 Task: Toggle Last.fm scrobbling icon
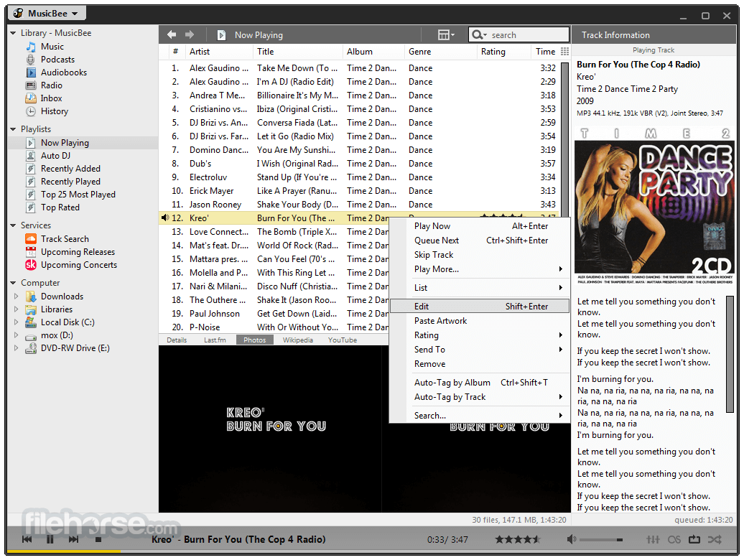pos(674,539)
